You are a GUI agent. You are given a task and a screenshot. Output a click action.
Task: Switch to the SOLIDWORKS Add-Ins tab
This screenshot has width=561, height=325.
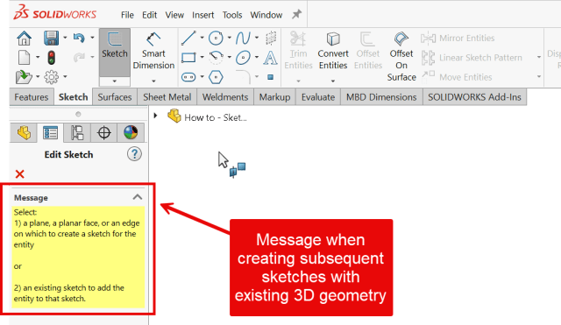474,97
